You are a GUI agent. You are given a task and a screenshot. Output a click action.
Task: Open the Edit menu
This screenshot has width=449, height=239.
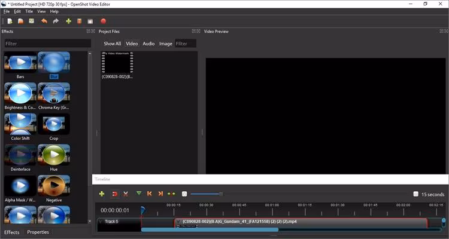[17, 11]
